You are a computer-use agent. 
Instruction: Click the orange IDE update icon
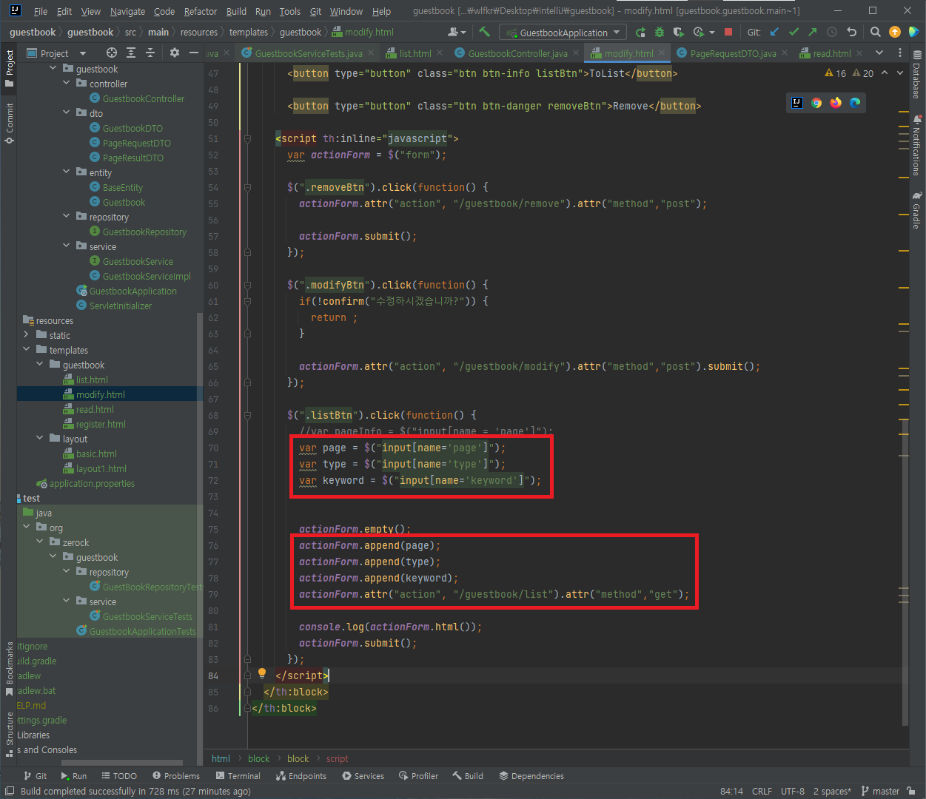[895, 32]
